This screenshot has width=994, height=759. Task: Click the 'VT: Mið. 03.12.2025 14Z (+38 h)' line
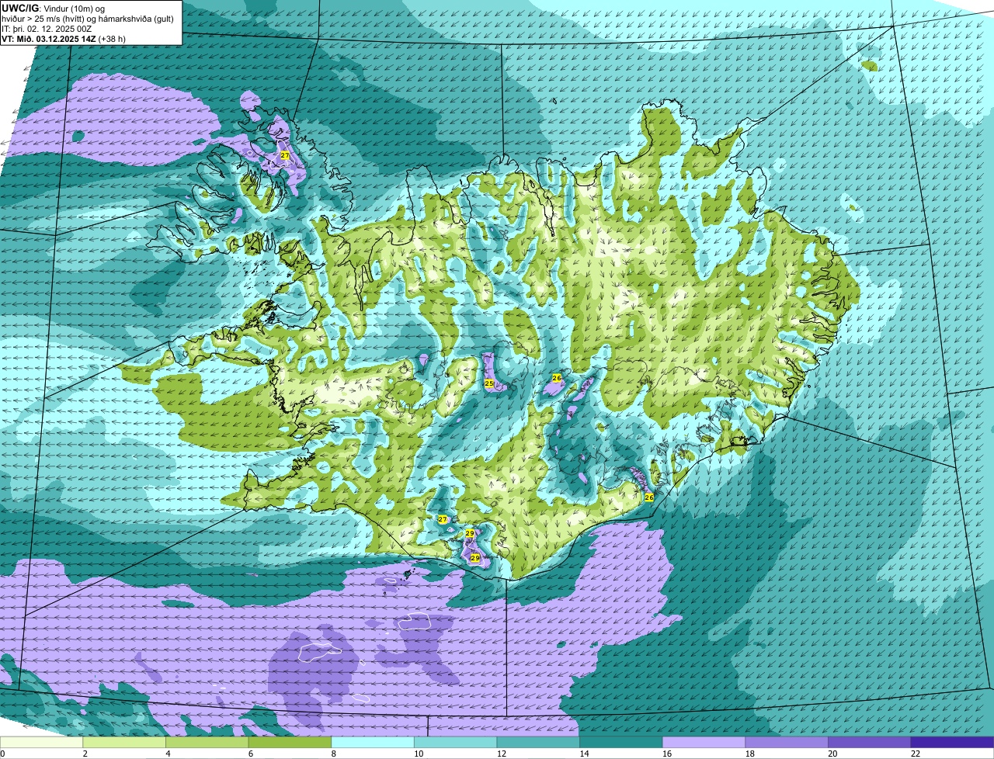point(64,39)
